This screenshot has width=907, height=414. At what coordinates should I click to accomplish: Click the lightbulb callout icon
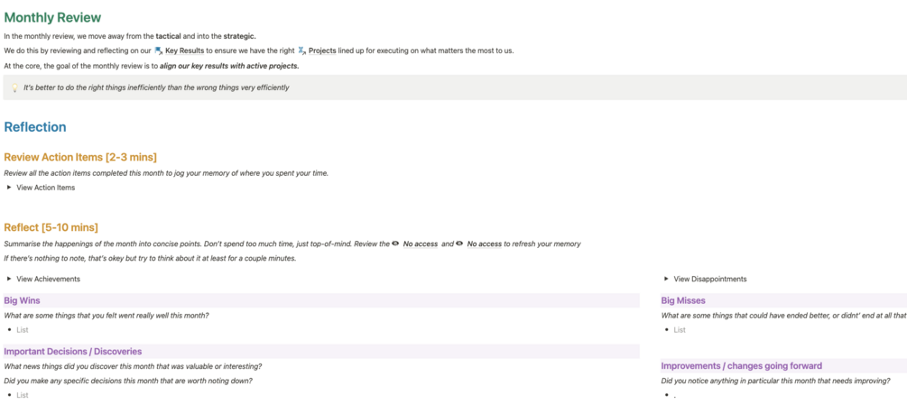point(14,87)
